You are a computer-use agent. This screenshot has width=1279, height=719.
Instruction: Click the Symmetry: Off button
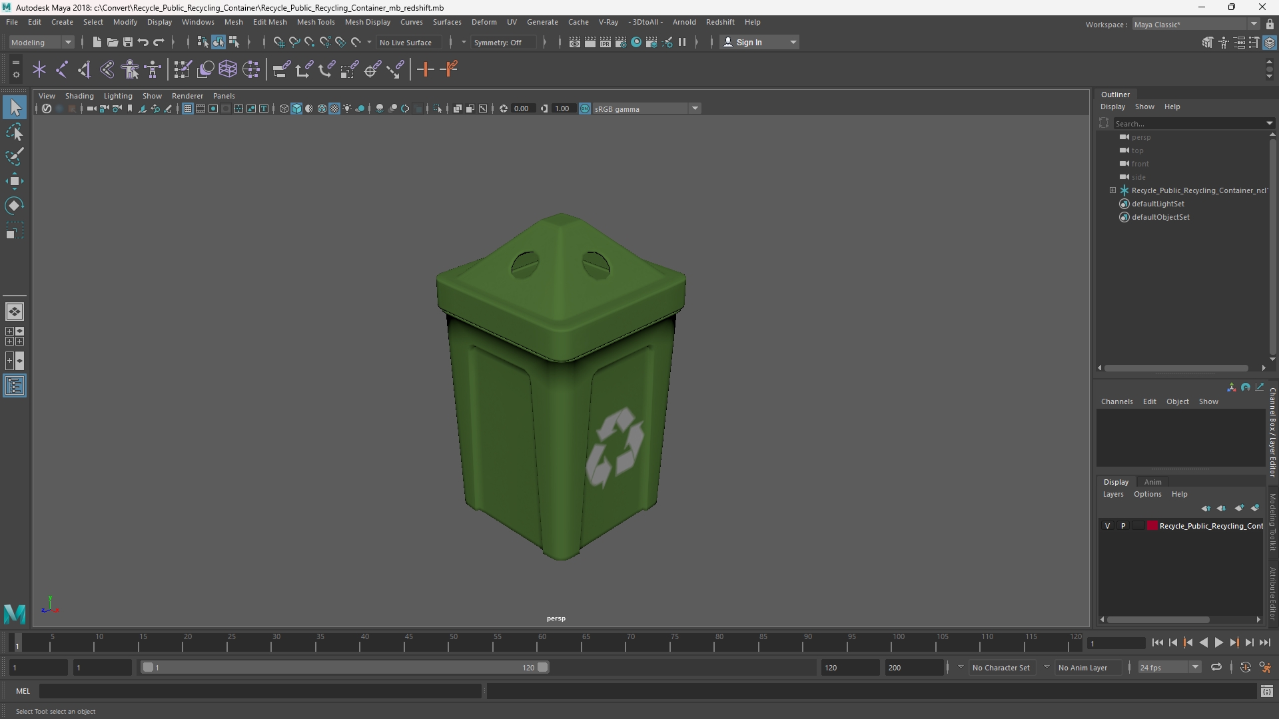(504, 42)
